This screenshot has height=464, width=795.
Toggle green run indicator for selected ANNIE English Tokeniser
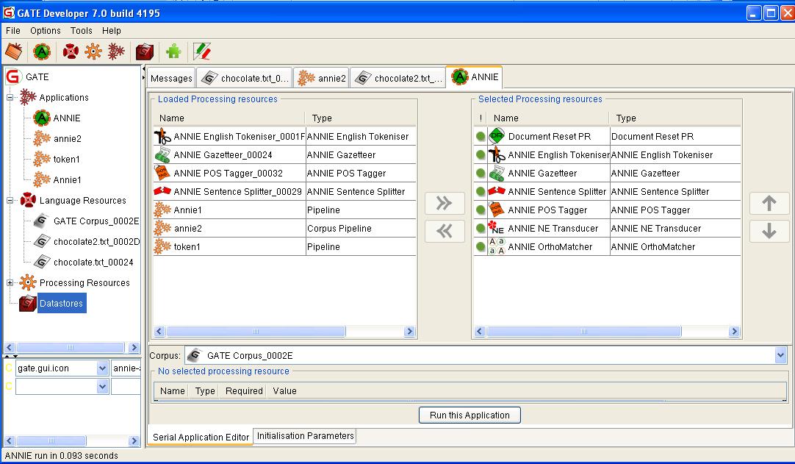(x=481, y=154)
